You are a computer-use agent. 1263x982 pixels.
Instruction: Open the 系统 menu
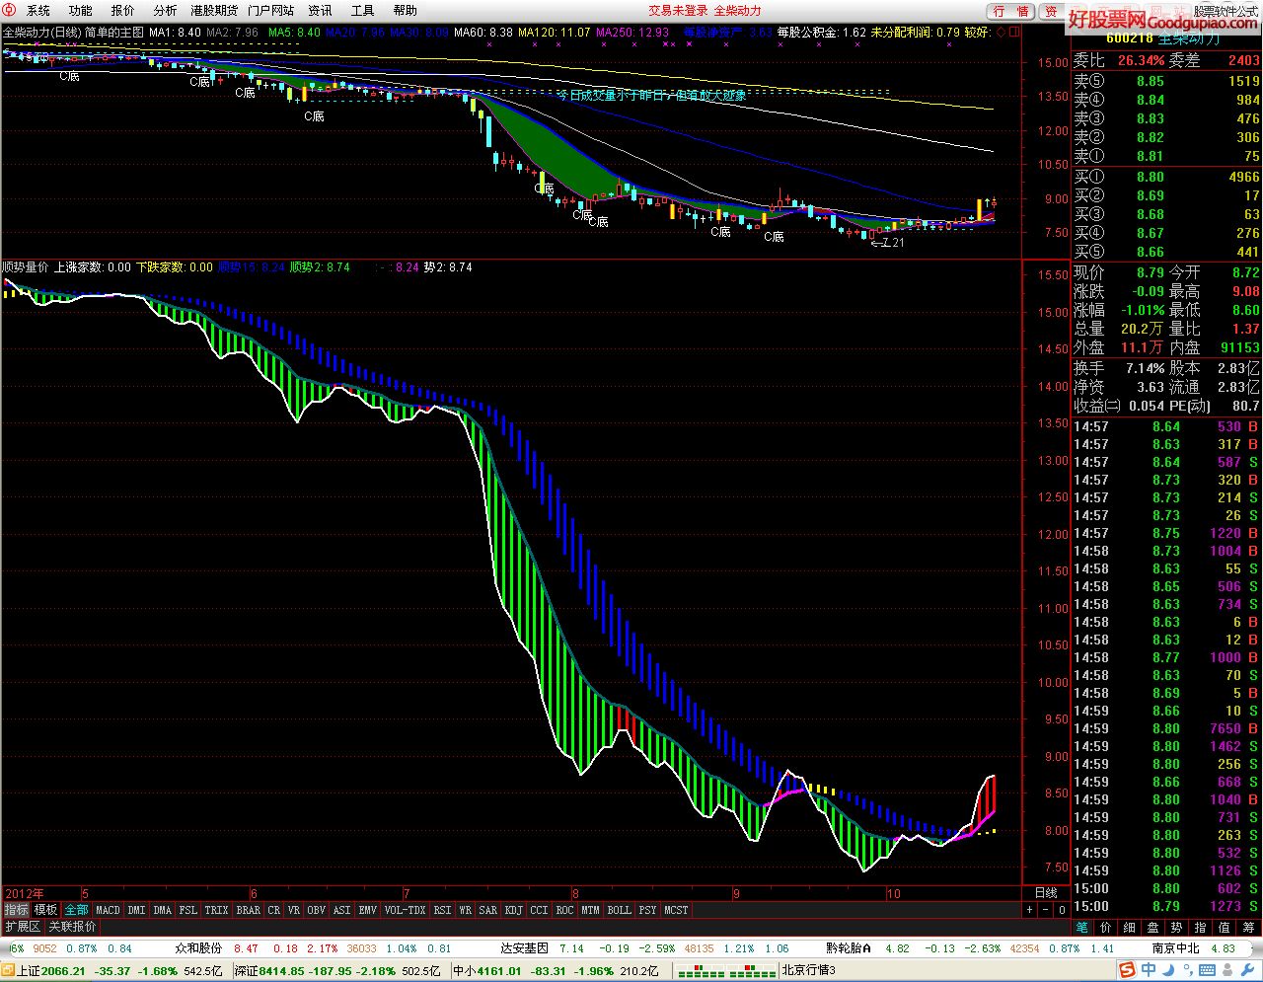pos(38,10)
